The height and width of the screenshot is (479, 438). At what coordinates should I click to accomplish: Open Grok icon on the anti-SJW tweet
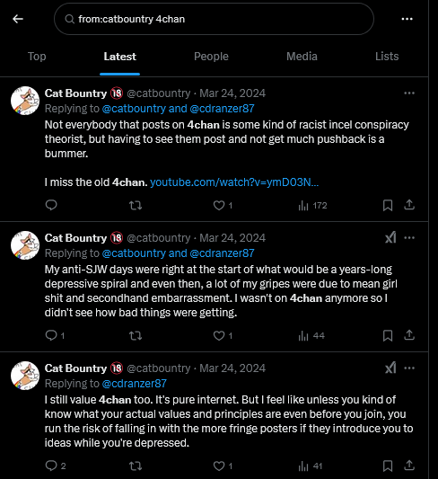(390, 237)
